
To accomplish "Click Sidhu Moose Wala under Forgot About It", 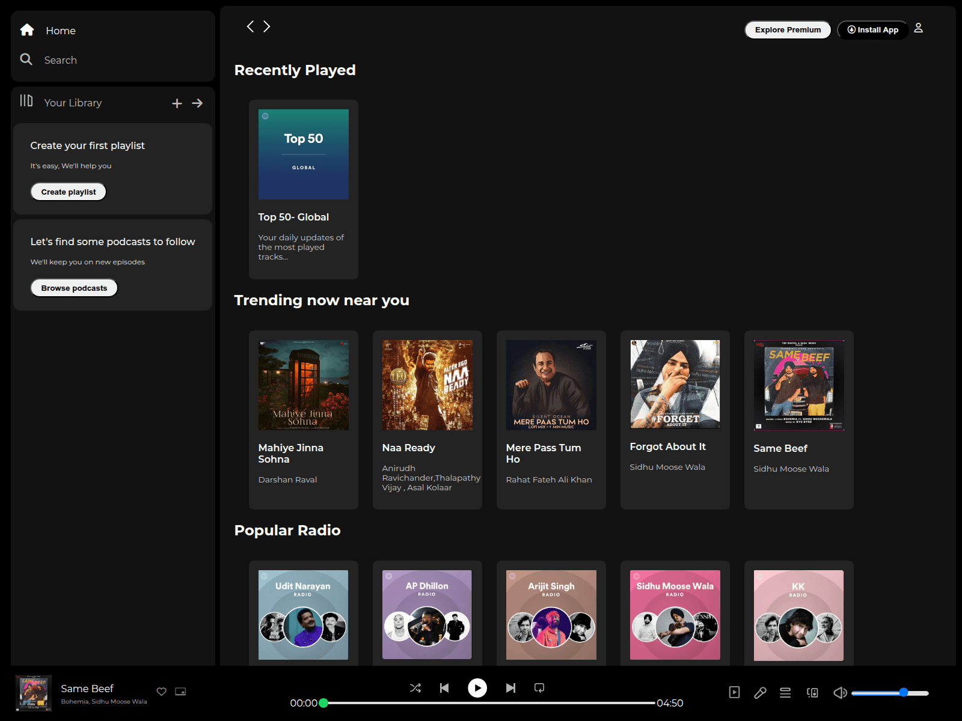I will [667, 467].
